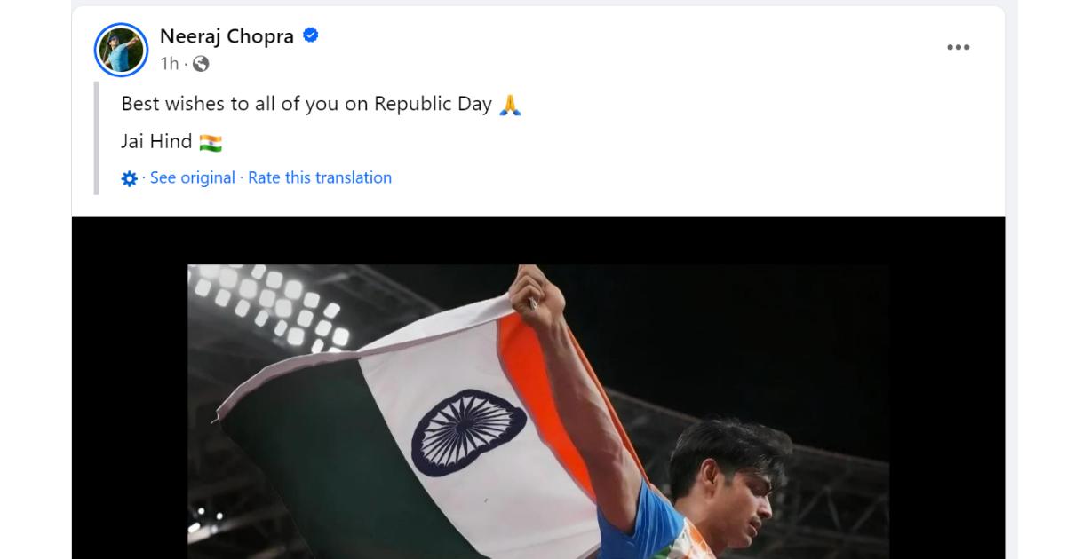Click the Ashoka Chakra on the flag photo
This screenshot has height=559, width=1066.
(x=468, y=432)
